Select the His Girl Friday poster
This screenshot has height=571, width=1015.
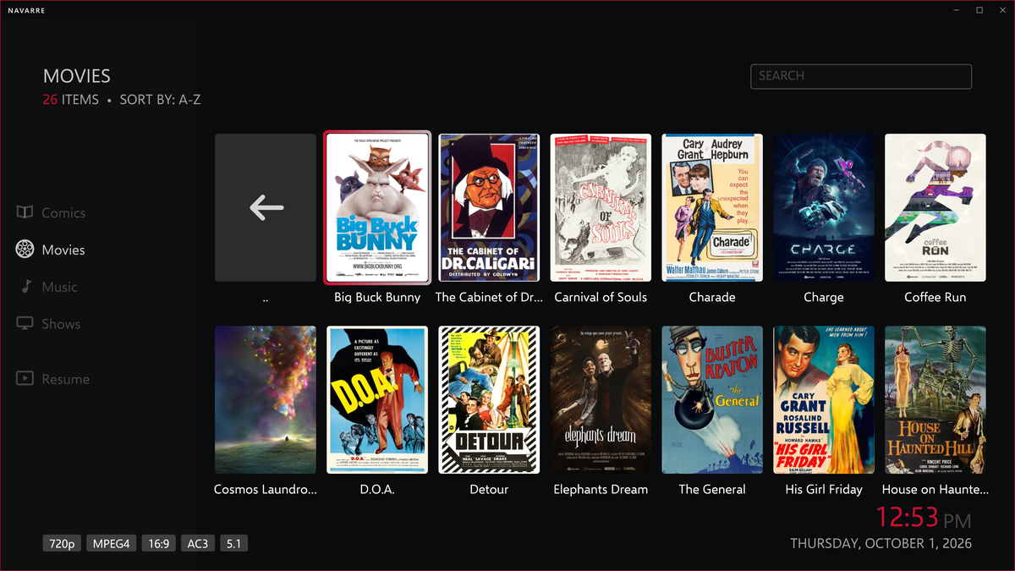tap(824, 400)
